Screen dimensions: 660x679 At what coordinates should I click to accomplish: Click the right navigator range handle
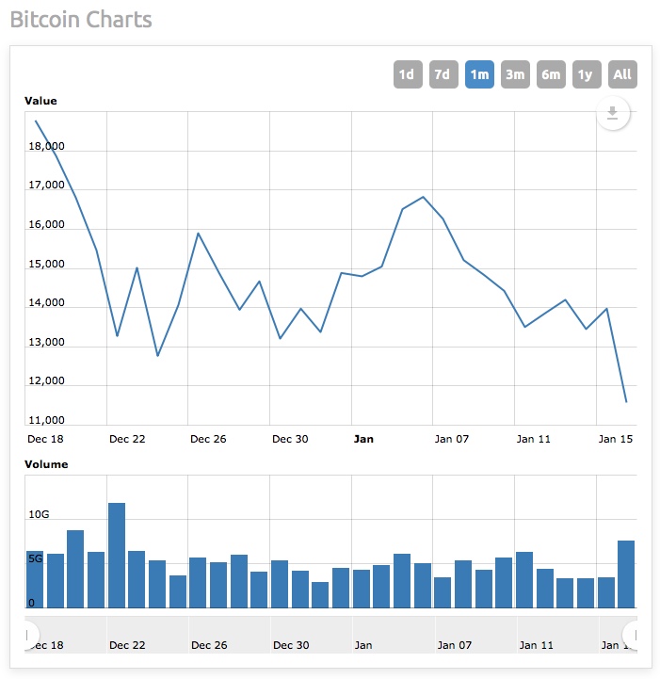tap(633, 633)
